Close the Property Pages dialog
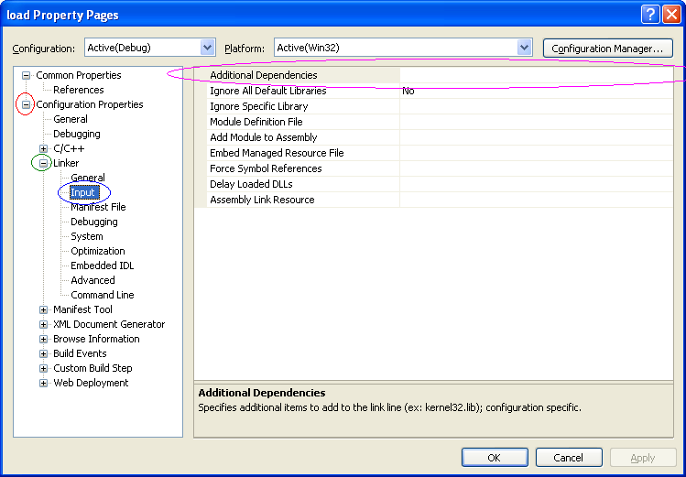The height and width of the screenshot is (477, 686). pos(671,15)
